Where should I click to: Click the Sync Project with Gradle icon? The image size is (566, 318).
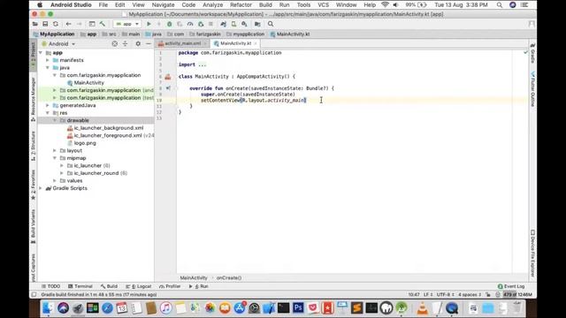click(224, 24)
